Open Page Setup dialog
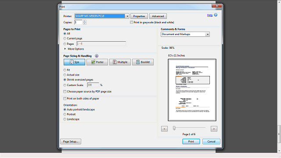 tap(71, 141)
